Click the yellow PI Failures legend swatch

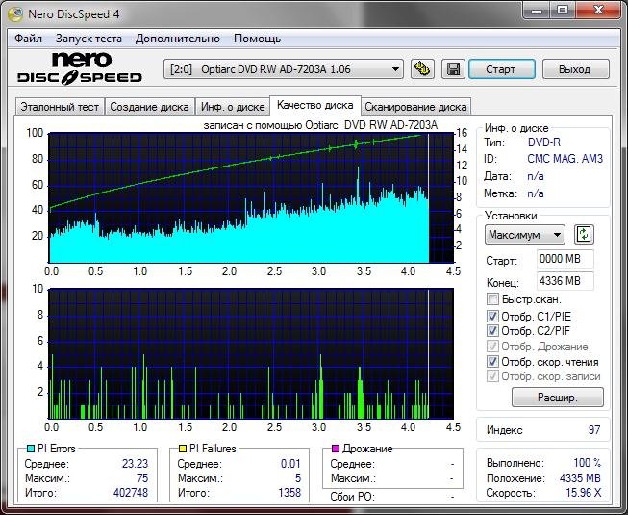(x=183, y=449)
